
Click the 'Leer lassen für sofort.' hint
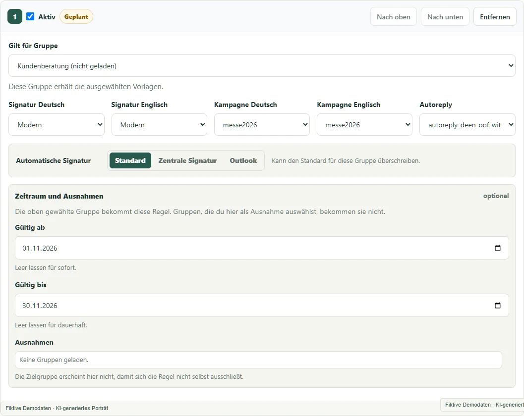click(46, 267)
